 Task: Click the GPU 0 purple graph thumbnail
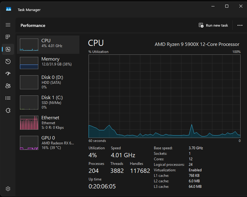pos(29,143)
